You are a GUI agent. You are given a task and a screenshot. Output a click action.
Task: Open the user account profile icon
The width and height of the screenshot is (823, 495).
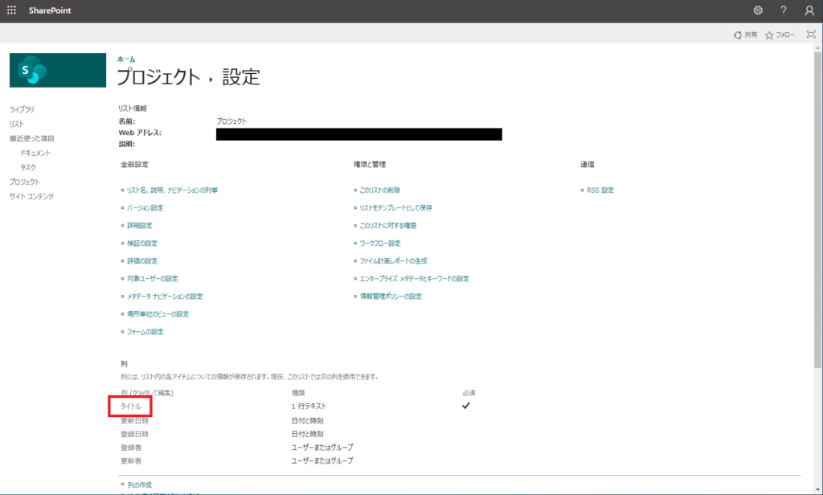tap(809, 10)
